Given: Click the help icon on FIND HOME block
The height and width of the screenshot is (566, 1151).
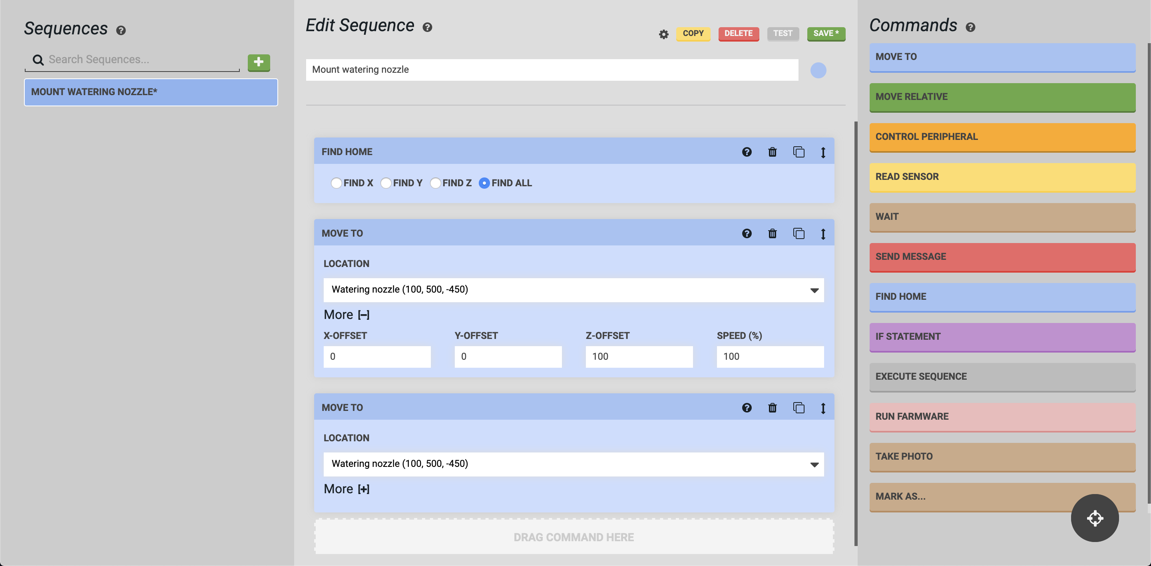Looking at the screenshot, I should 747,152.
